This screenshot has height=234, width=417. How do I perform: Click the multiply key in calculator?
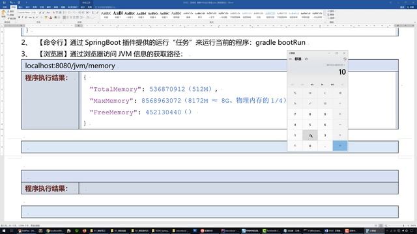click(340, 114)
